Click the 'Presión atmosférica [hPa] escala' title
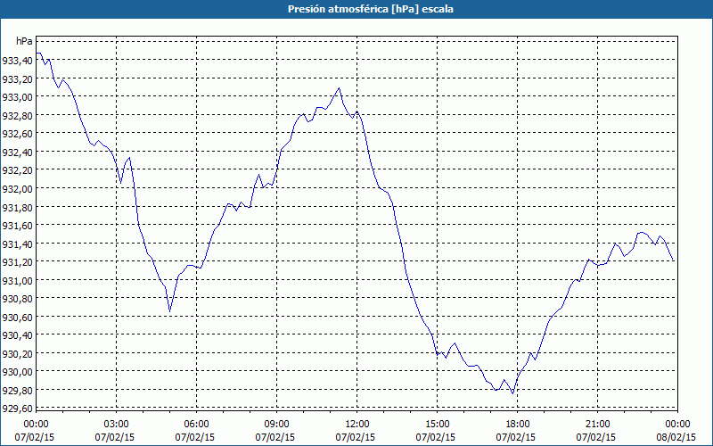Viewport: 713px width, 446px height. [370, 9]
